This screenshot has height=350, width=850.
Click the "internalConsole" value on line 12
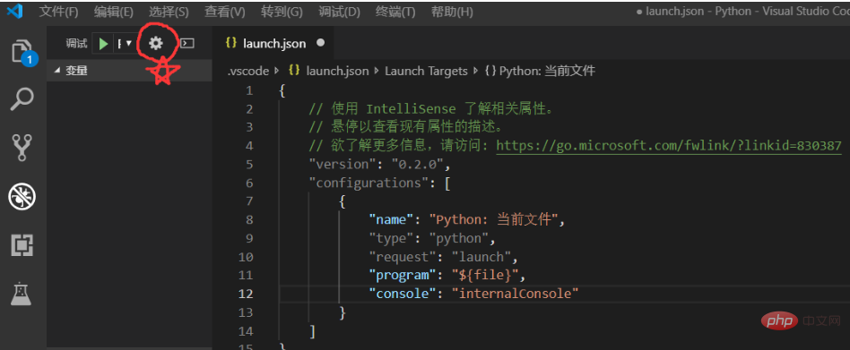515,294
